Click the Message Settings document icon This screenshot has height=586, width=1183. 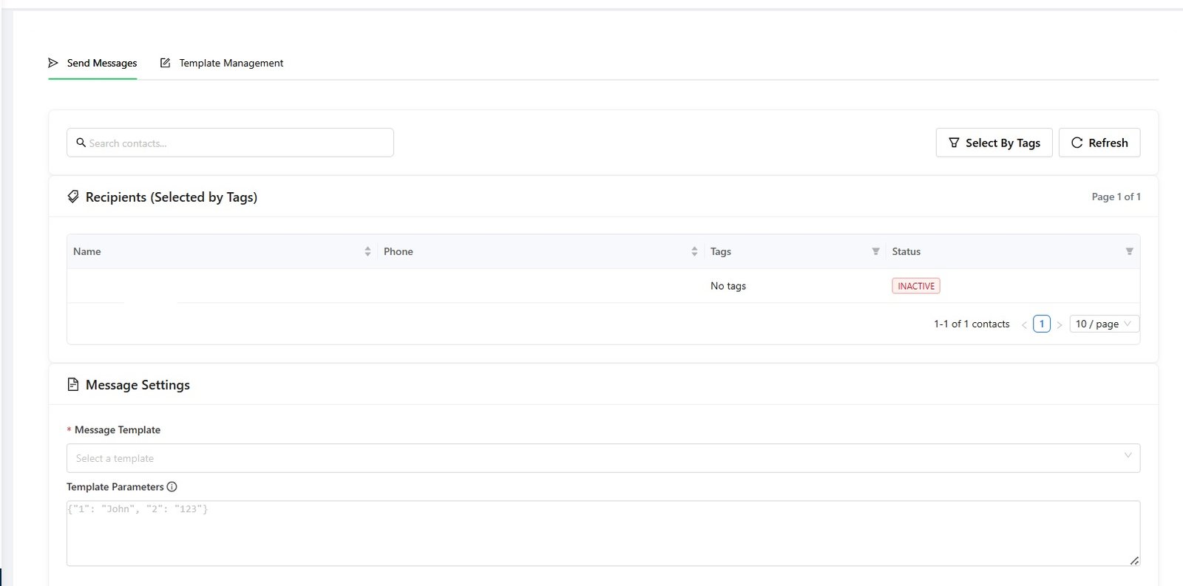pos(73,385)
